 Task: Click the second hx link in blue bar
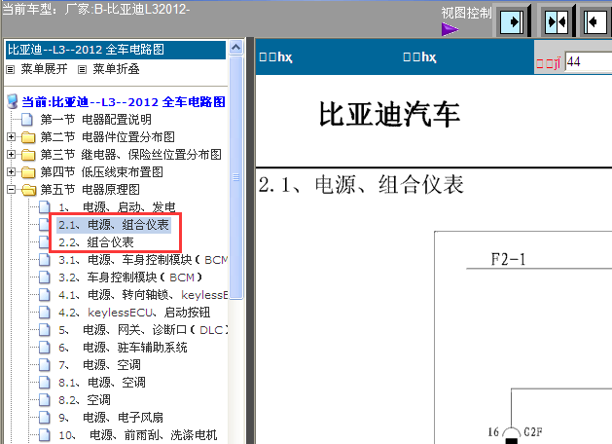coord(419,57)
